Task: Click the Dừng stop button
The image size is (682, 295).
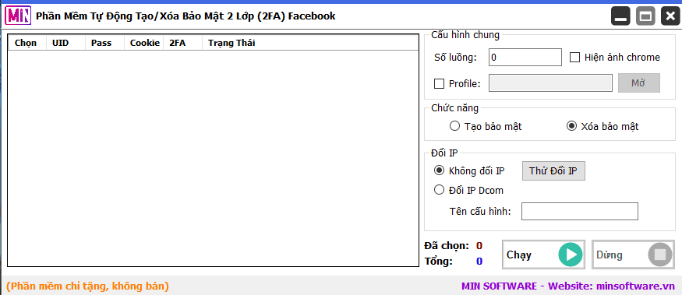Action: (x=633, y=255)
